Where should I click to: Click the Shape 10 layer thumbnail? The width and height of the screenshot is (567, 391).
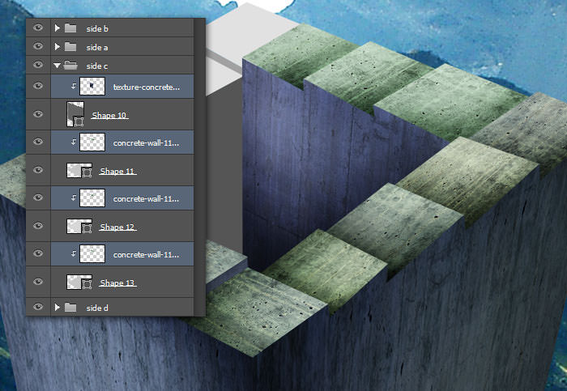click(75, 114)
